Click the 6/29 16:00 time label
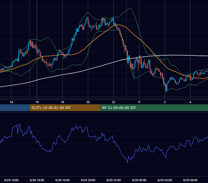This screenshot has width=208, height=183. [37, 180]
